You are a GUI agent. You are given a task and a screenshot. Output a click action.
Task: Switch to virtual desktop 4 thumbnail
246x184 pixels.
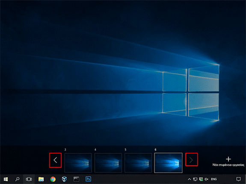108,163
